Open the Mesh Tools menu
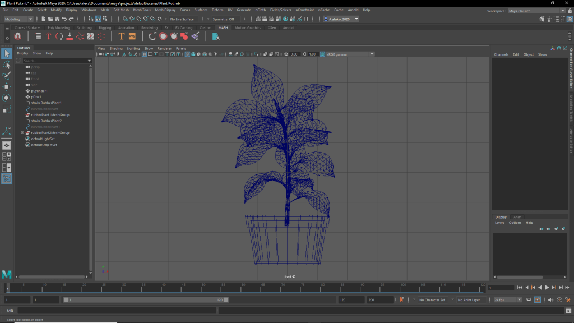 142,10
